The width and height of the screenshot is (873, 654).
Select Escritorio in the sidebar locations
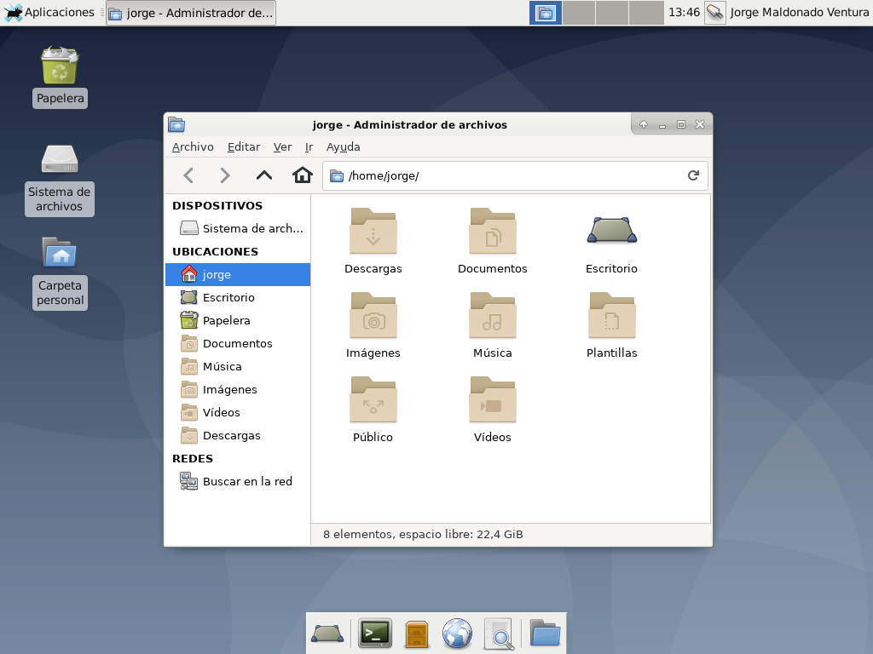click(x=228, y=297)
